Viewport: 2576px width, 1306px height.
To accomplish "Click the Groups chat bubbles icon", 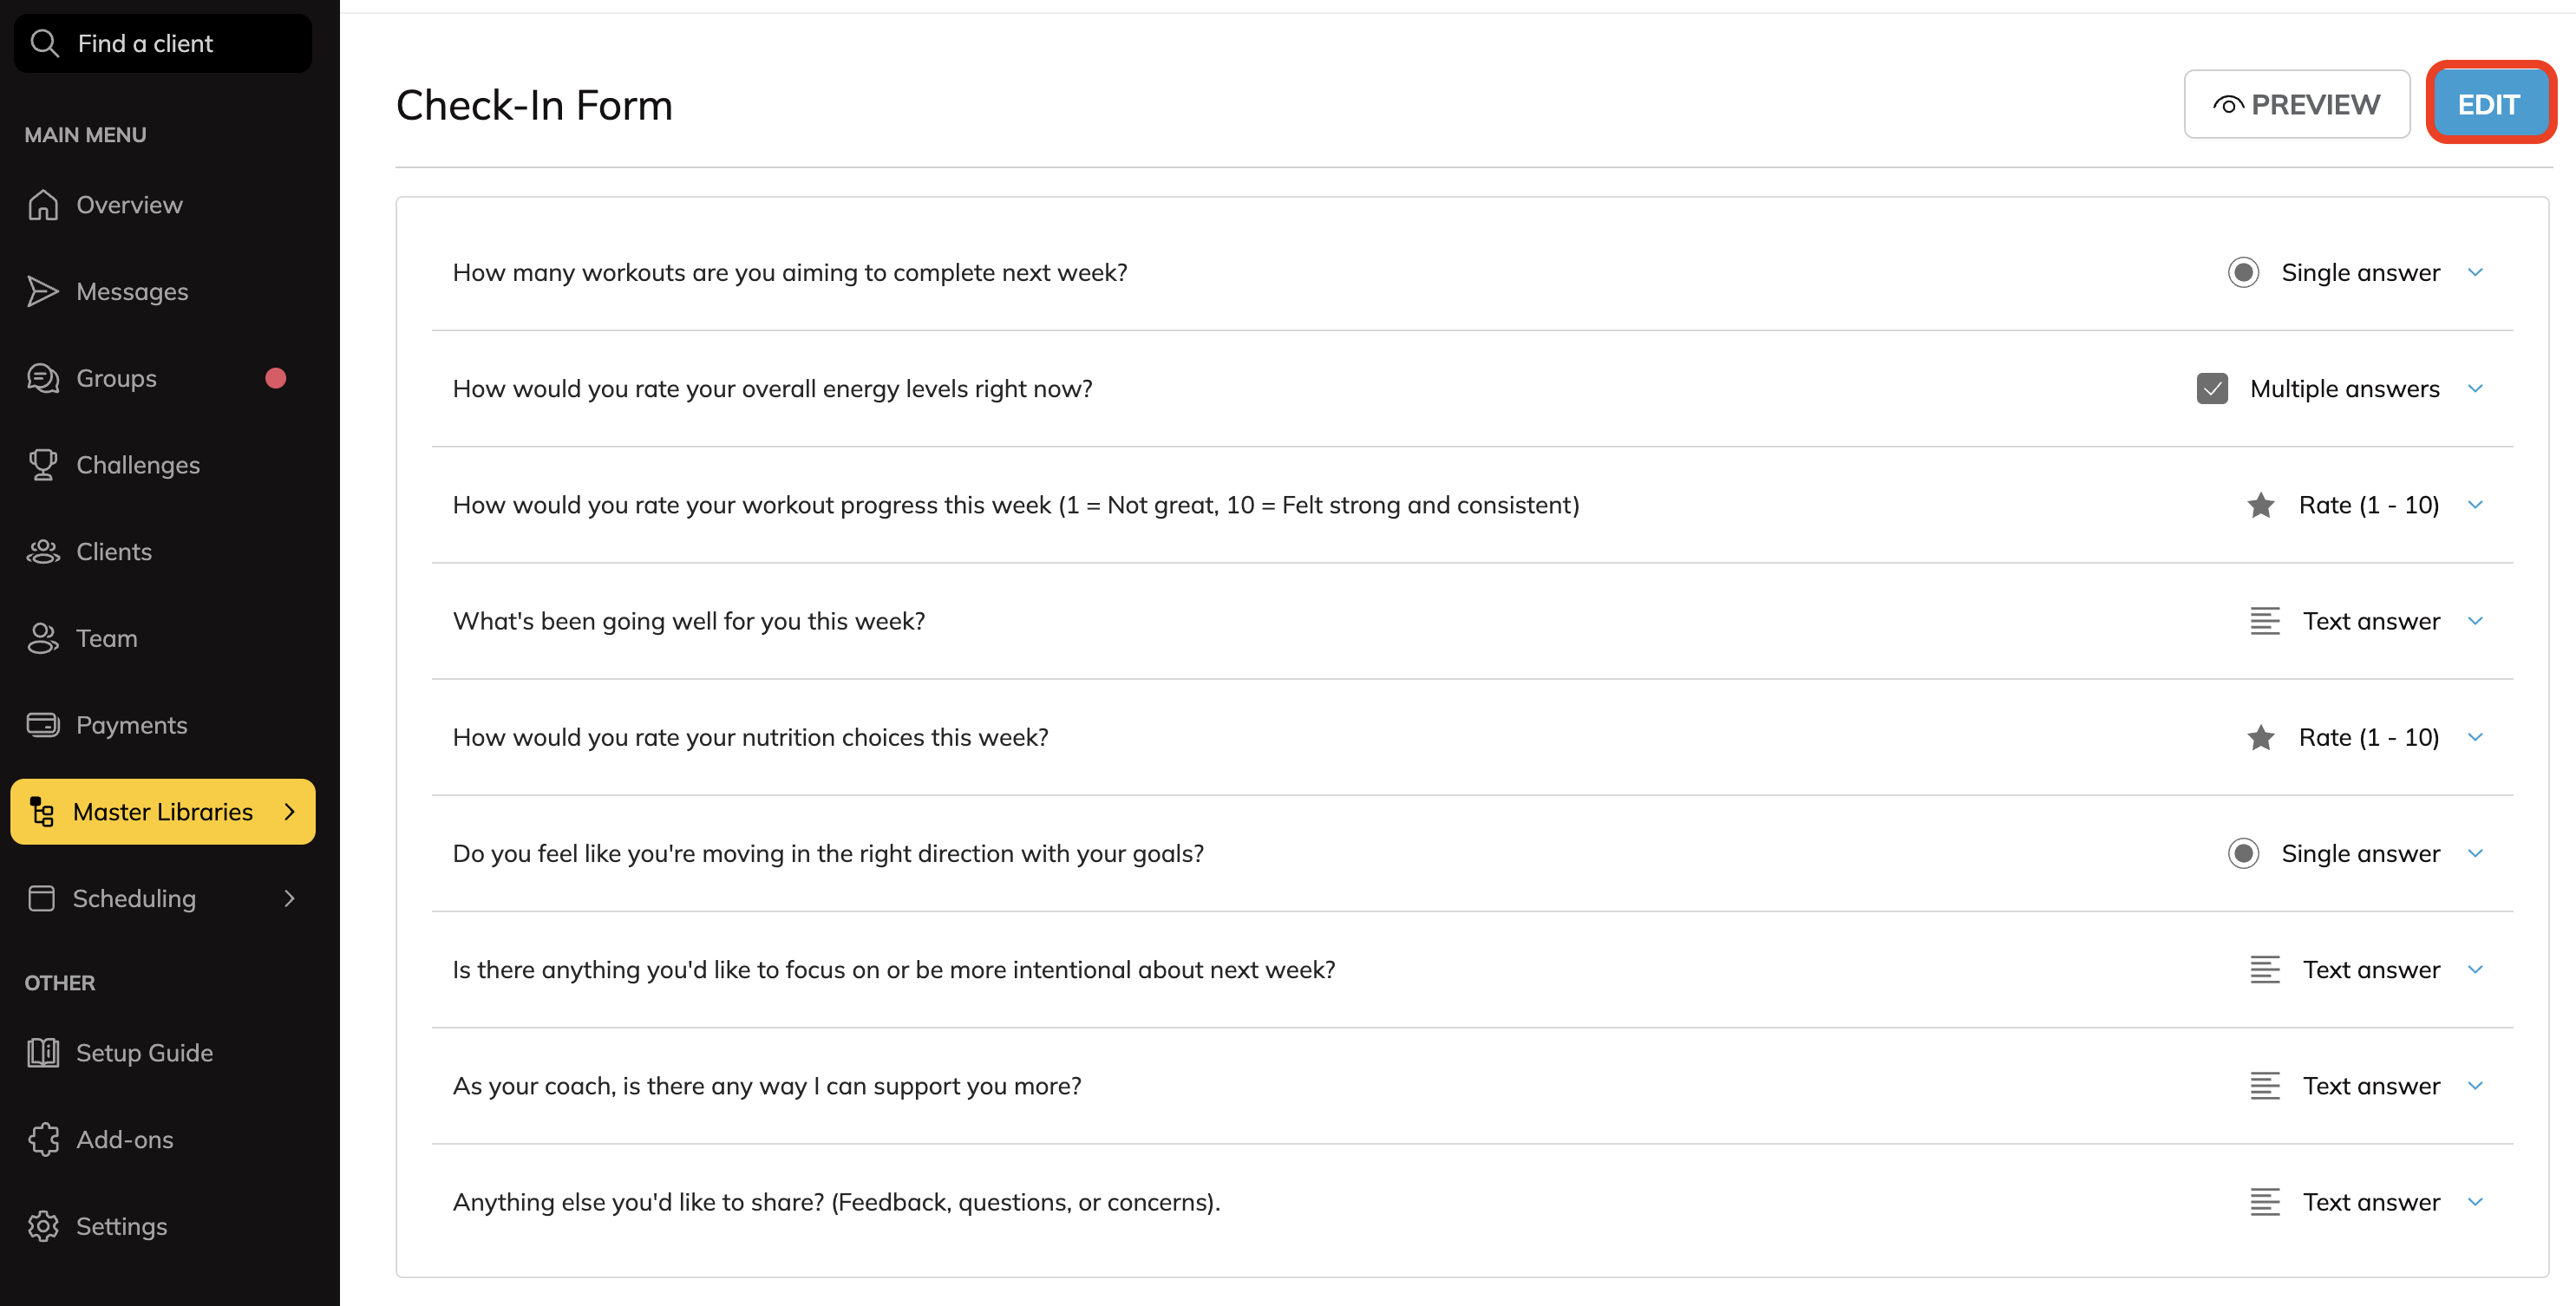I will coord(43,378).
